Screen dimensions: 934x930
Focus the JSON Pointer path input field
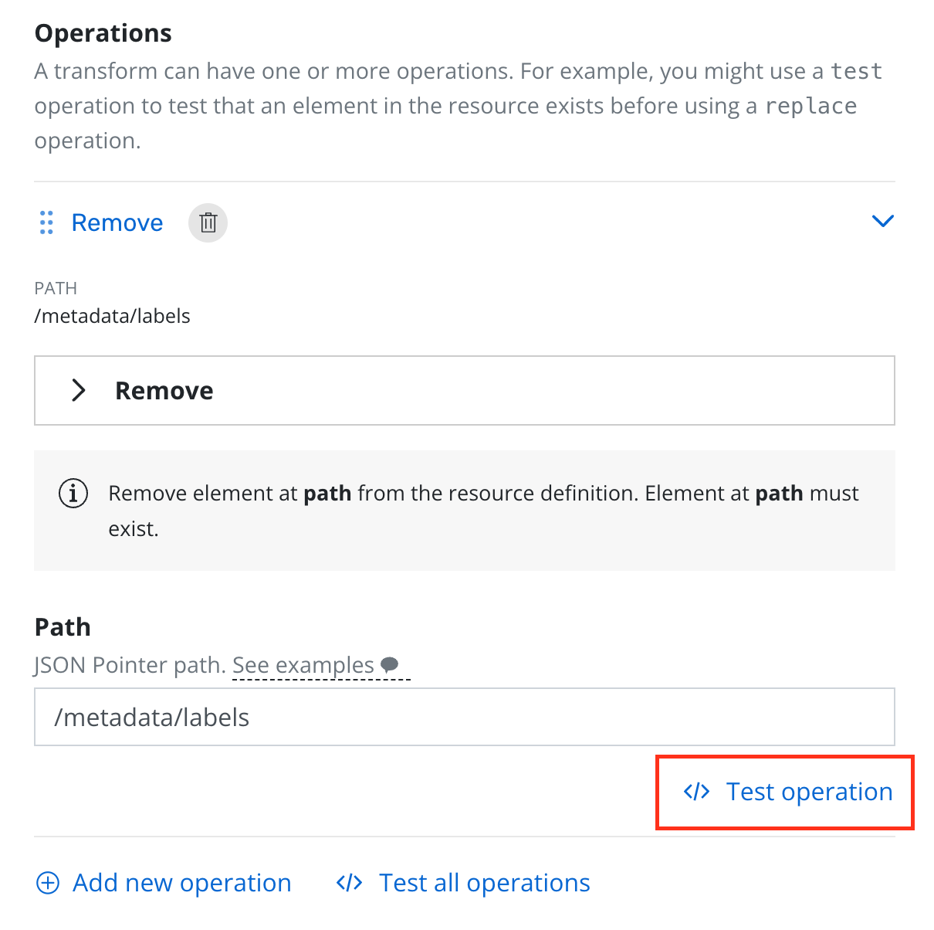click(464, 717)
